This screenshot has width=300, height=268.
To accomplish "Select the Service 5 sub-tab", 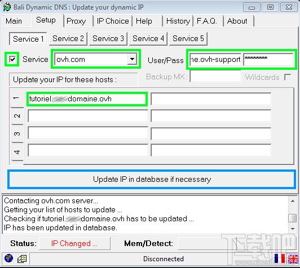I will pos(188,39).
